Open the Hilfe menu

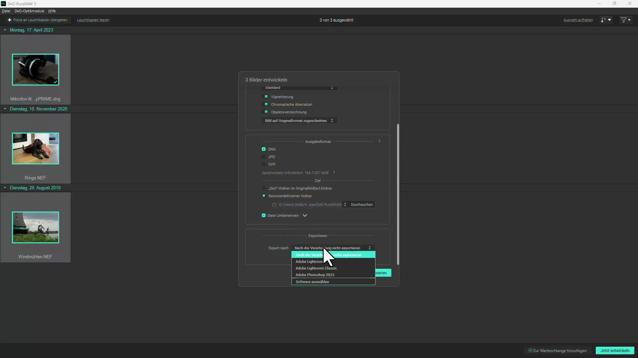pyautogui.click(x=52, y=11)
